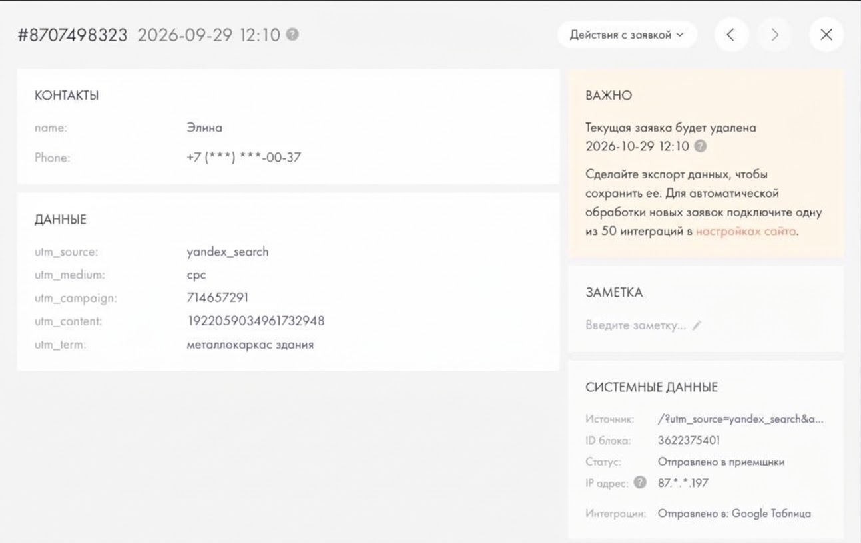Click the utm_term value металлокаркас здания

(x=250, y=345)
